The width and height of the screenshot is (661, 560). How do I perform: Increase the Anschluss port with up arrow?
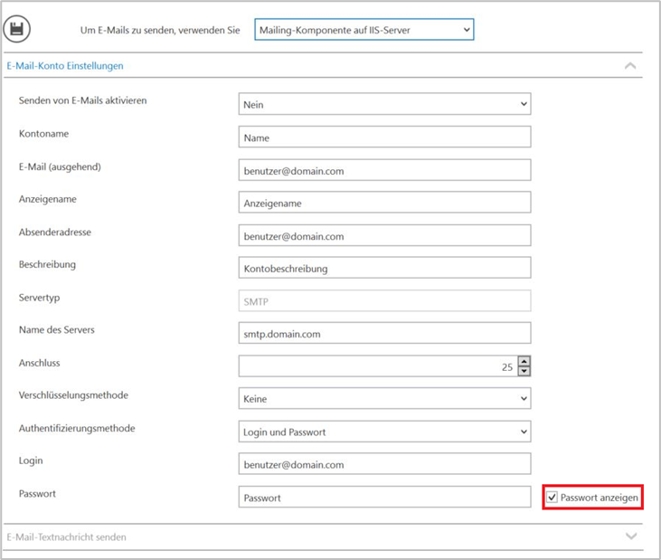click(524, 361)
